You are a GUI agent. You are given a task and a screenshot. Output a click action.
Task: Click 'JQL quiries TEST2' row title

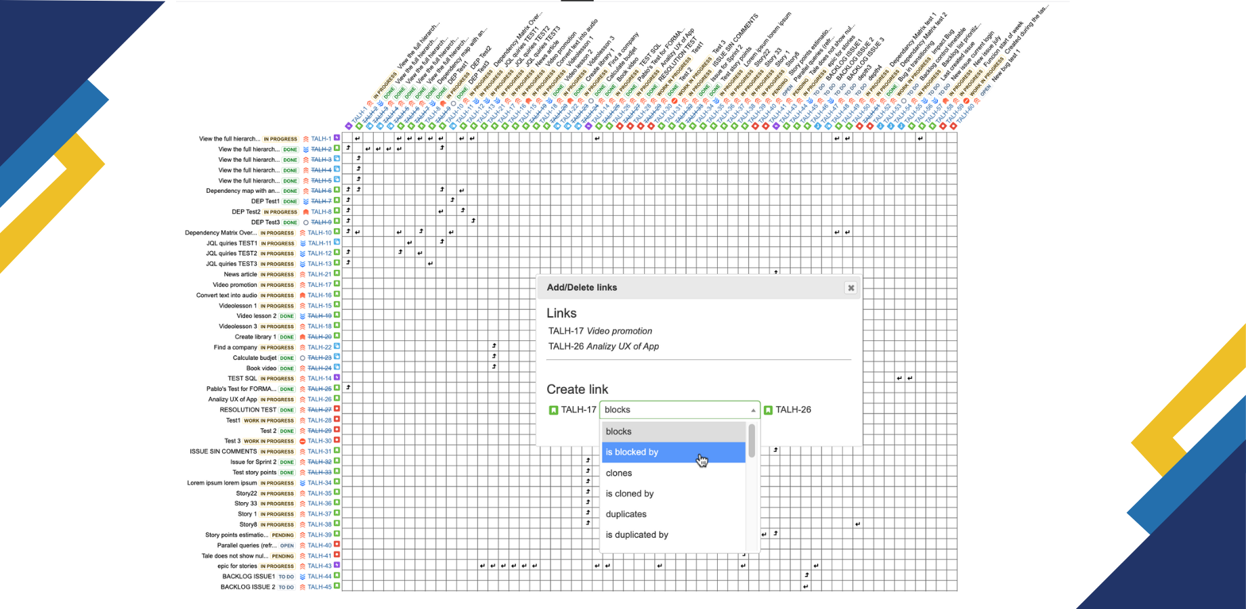coord(232,254)
